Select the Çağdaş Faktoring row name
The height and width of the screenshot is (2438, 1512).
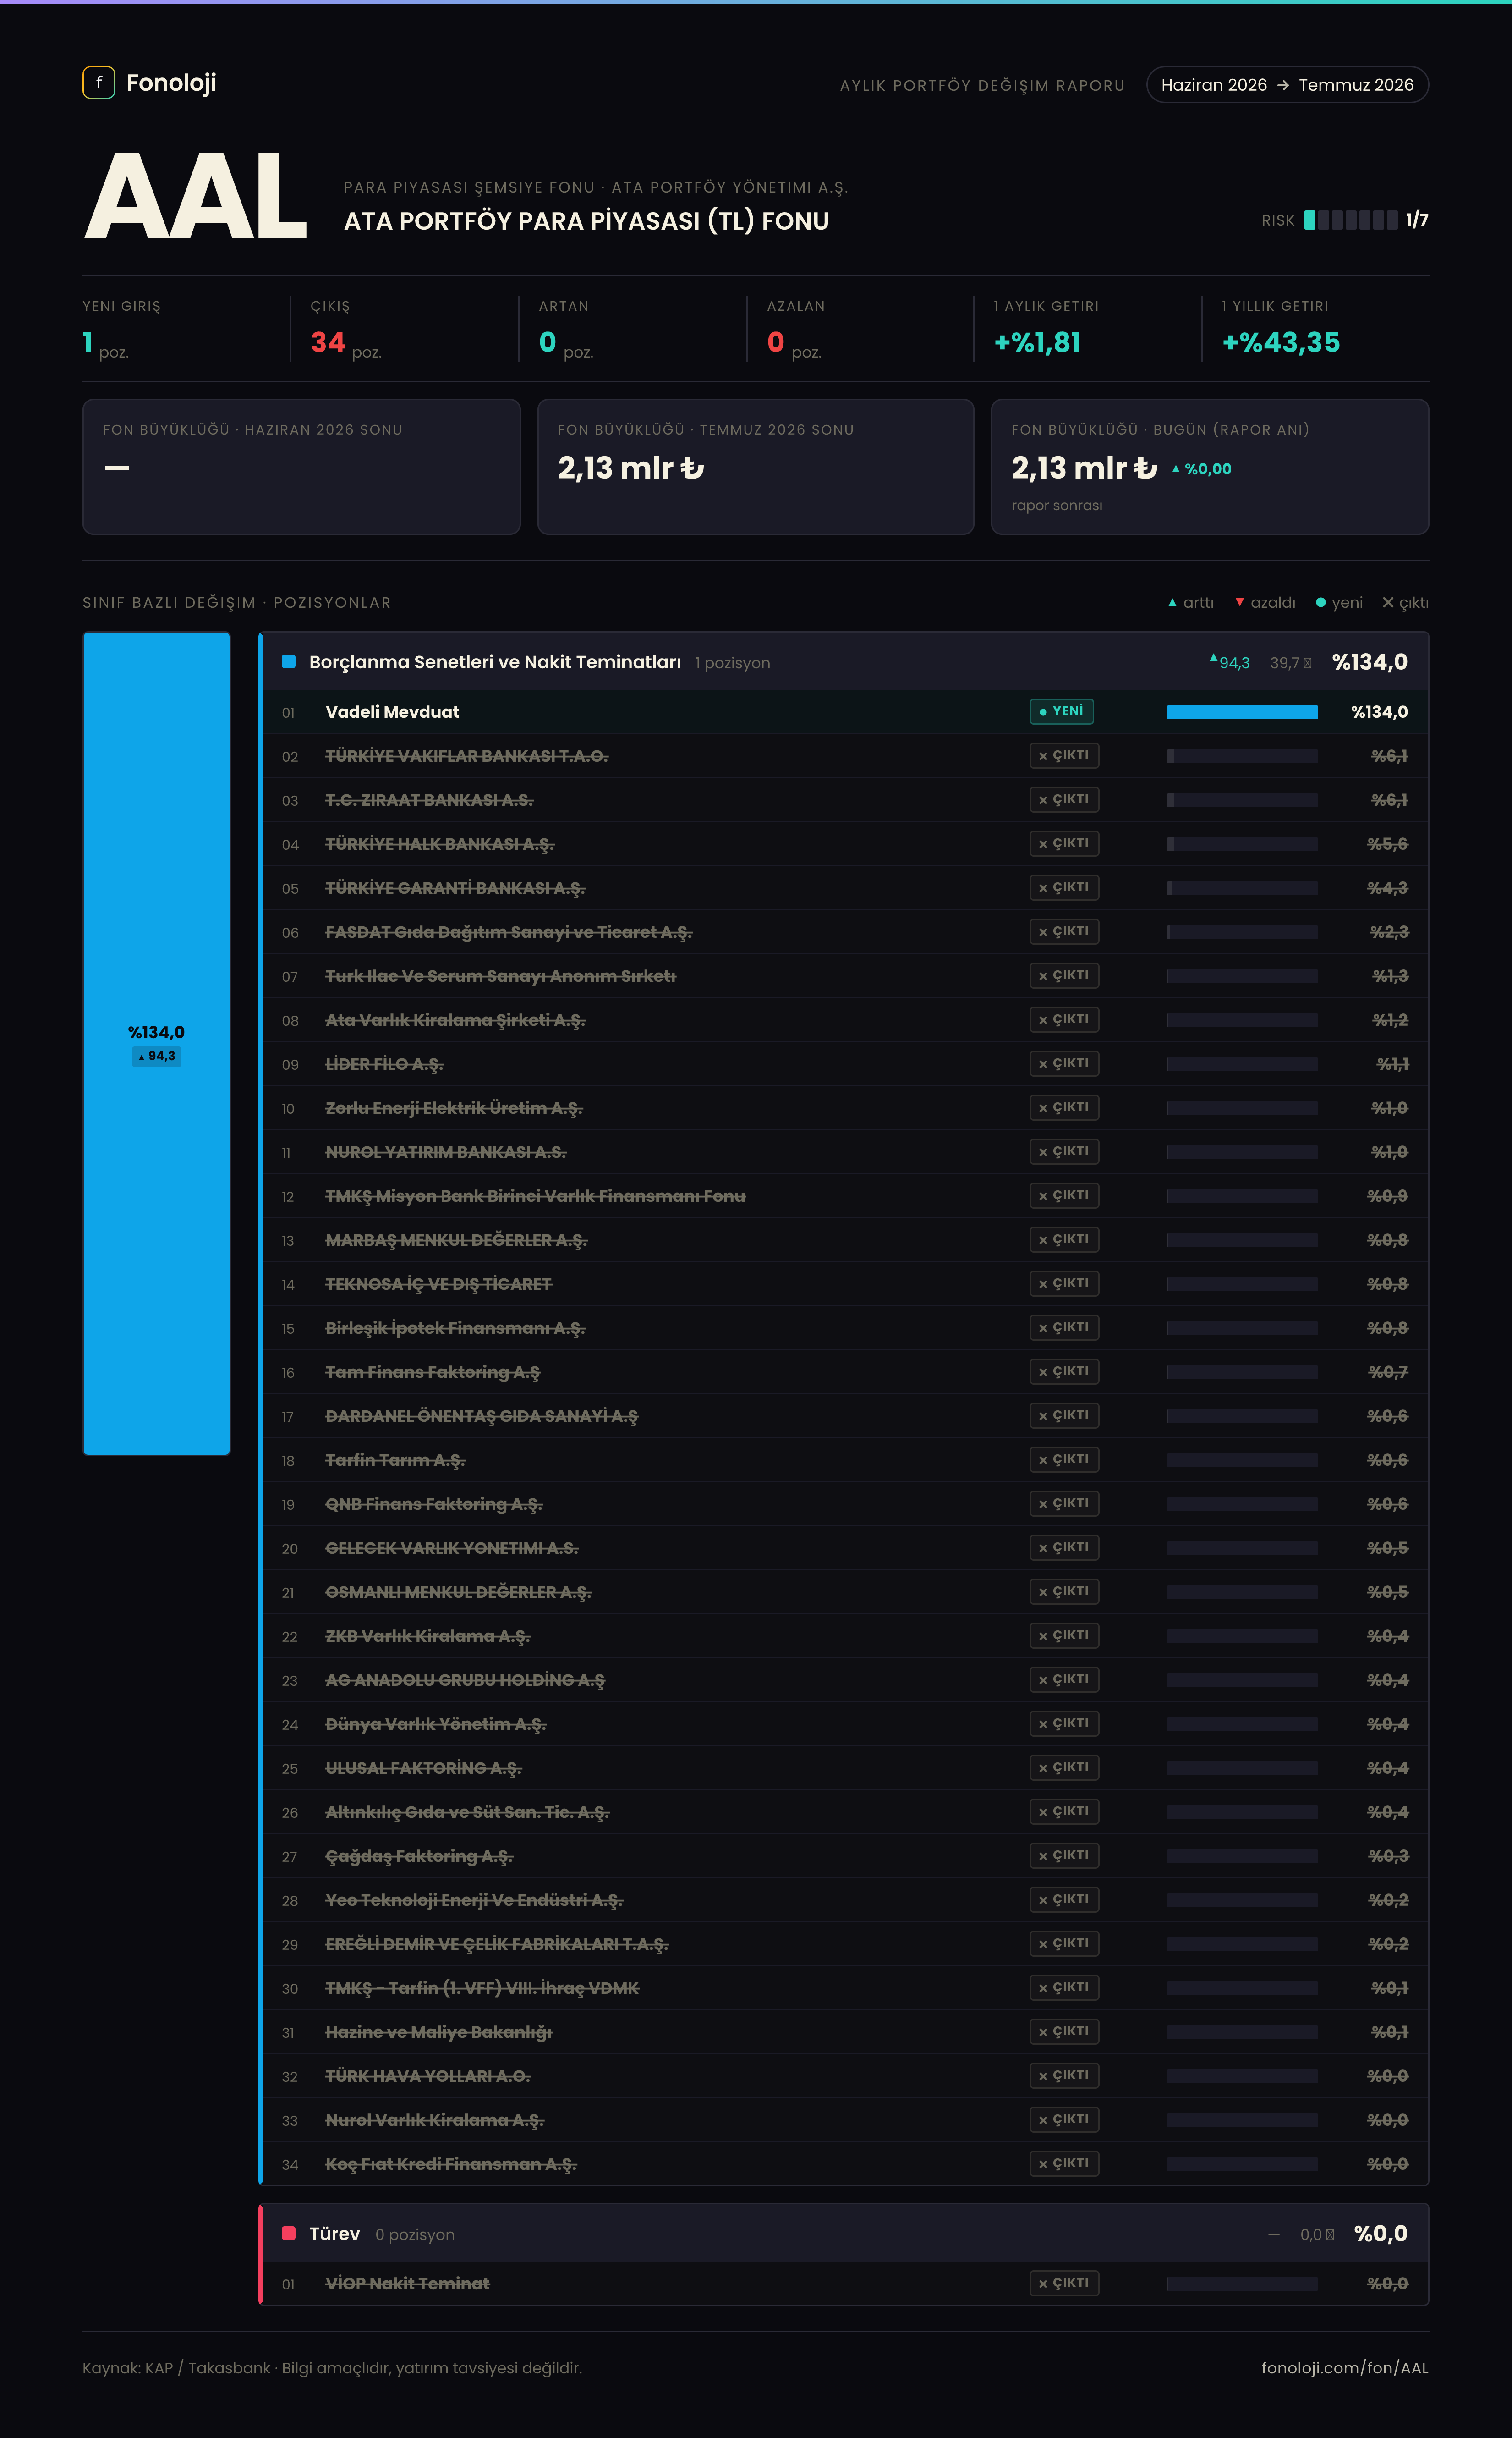419,1857
